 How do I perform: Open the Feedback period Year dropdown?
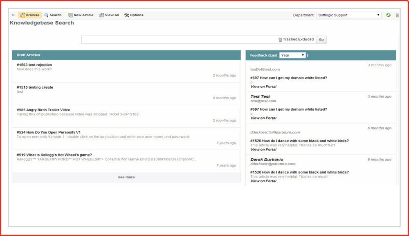click(x=292, y=55)
